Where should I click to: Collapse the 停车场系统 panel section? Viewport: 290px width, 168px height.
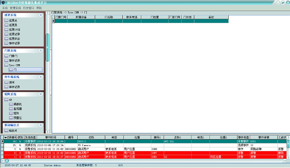41,77
